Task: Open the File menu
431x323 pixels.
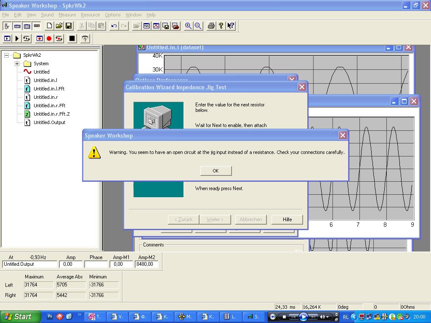Action: coord(5,15)
